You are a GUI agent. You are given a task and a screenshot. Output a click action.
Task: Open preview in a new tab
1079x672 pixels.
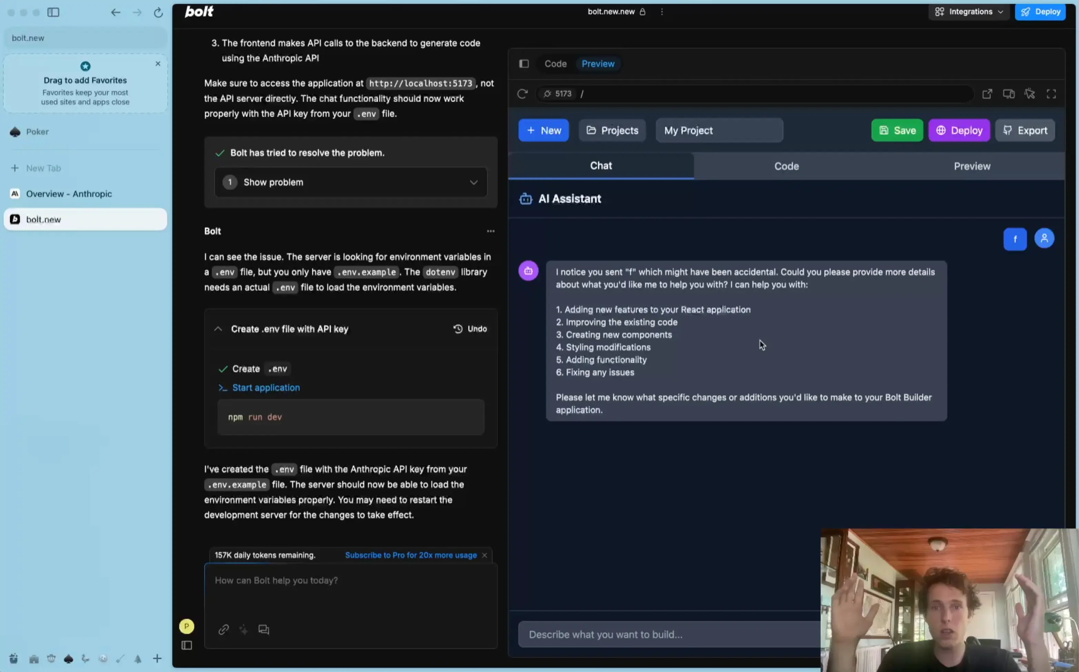(987, 94)
